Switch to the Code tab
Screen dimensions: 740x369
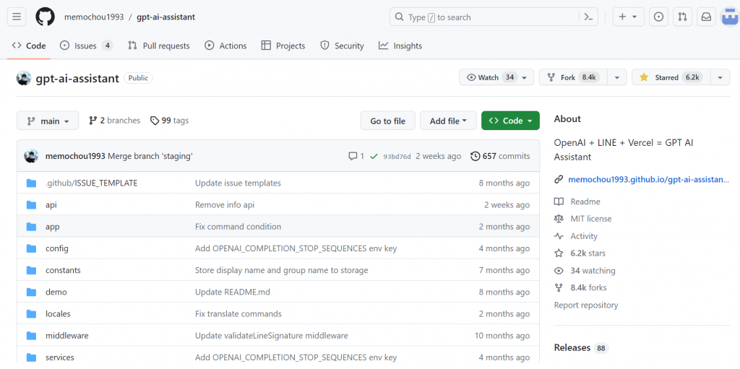[29, 45]
